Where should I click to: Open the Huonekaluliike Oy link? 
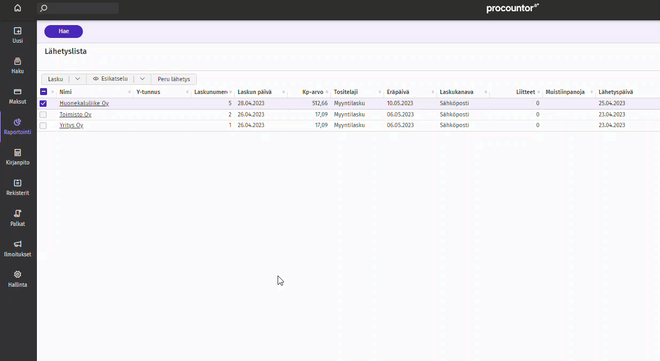84,104
